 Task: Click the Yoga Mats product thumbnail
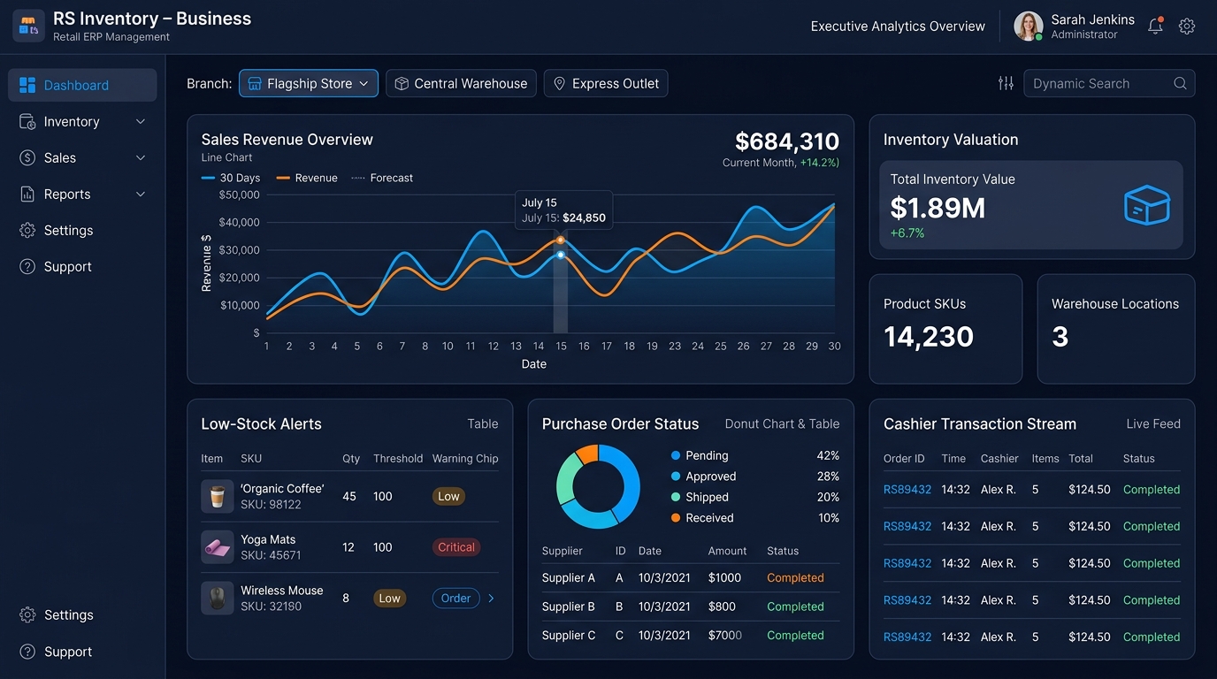click(x=217, y=547)
